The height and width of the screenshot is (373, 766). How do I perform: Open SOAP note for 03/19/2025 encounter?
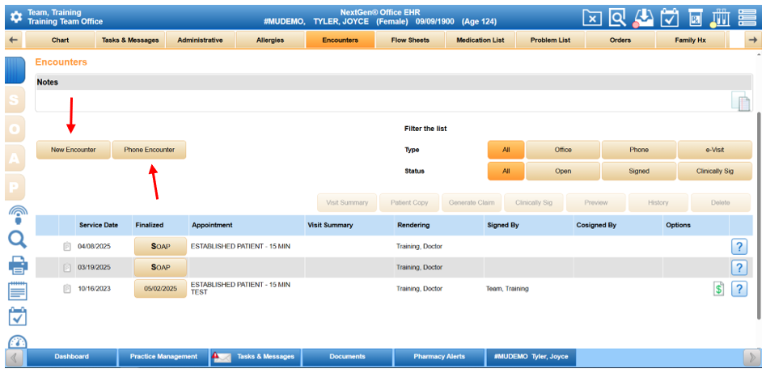tap(160, 267)
